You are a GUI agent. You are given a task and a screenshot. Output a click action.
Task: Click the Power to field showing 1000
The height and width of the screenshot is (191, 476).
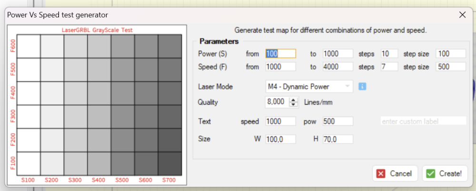(x=338, y=54)
